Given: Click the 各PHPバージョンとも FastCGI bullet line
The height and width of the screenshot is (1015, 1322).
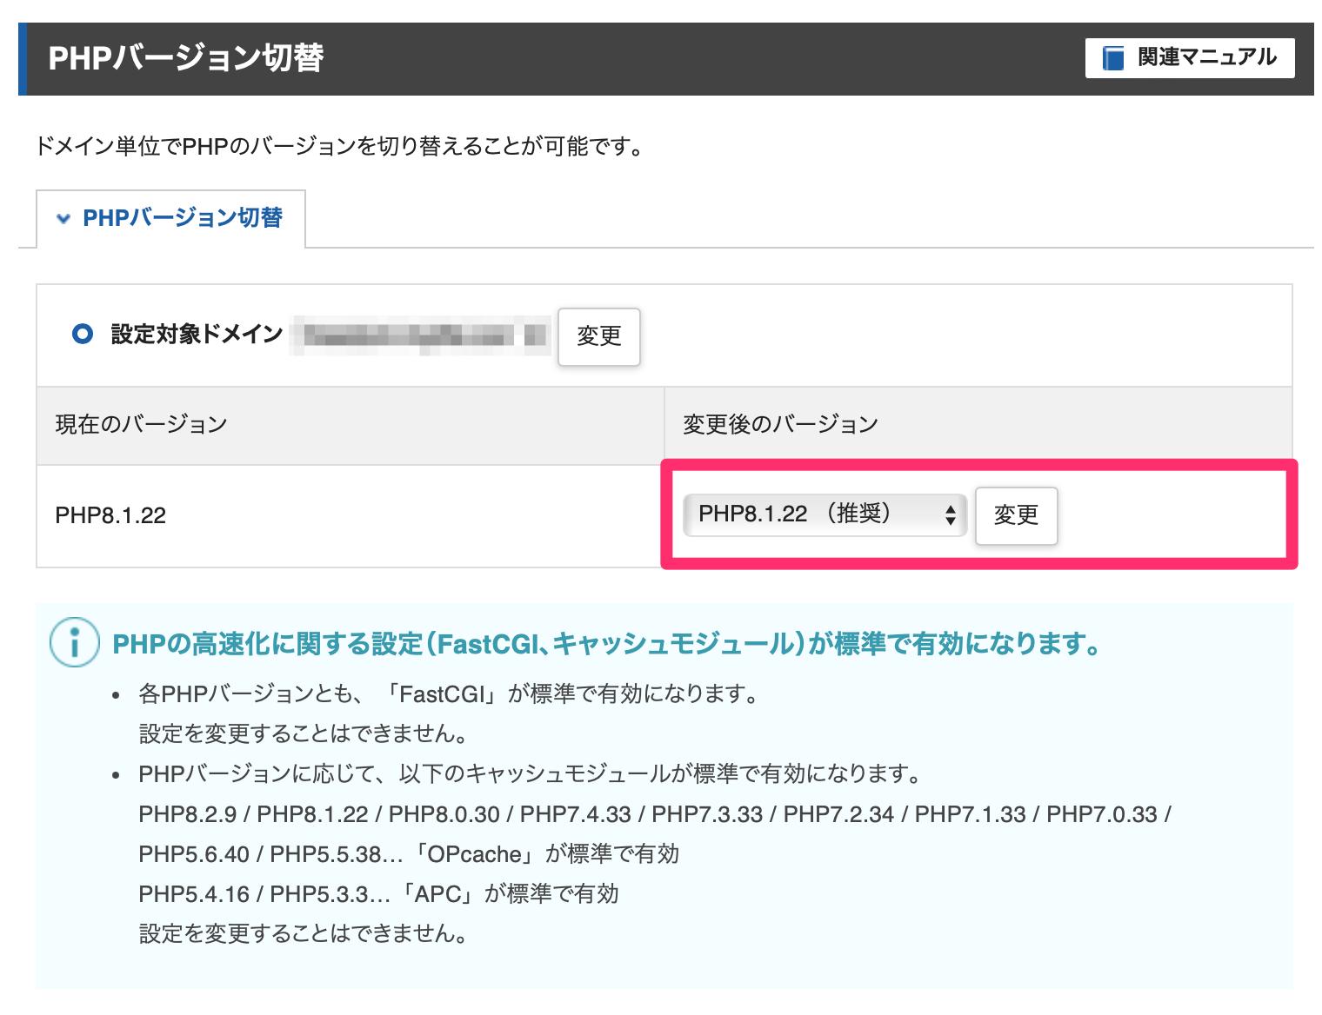Looking at the screenshot, I should [450, 694].
